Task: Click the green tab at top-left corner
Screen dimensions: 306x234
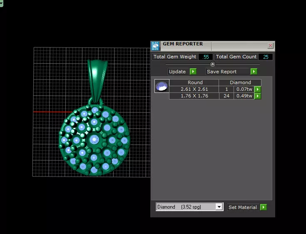Action: 1,3
